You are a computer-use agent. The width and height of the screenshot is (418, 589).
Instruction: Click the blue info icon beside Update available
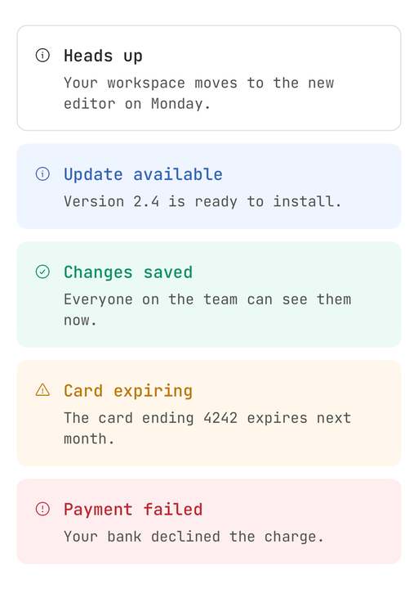(x=42, y=174)
